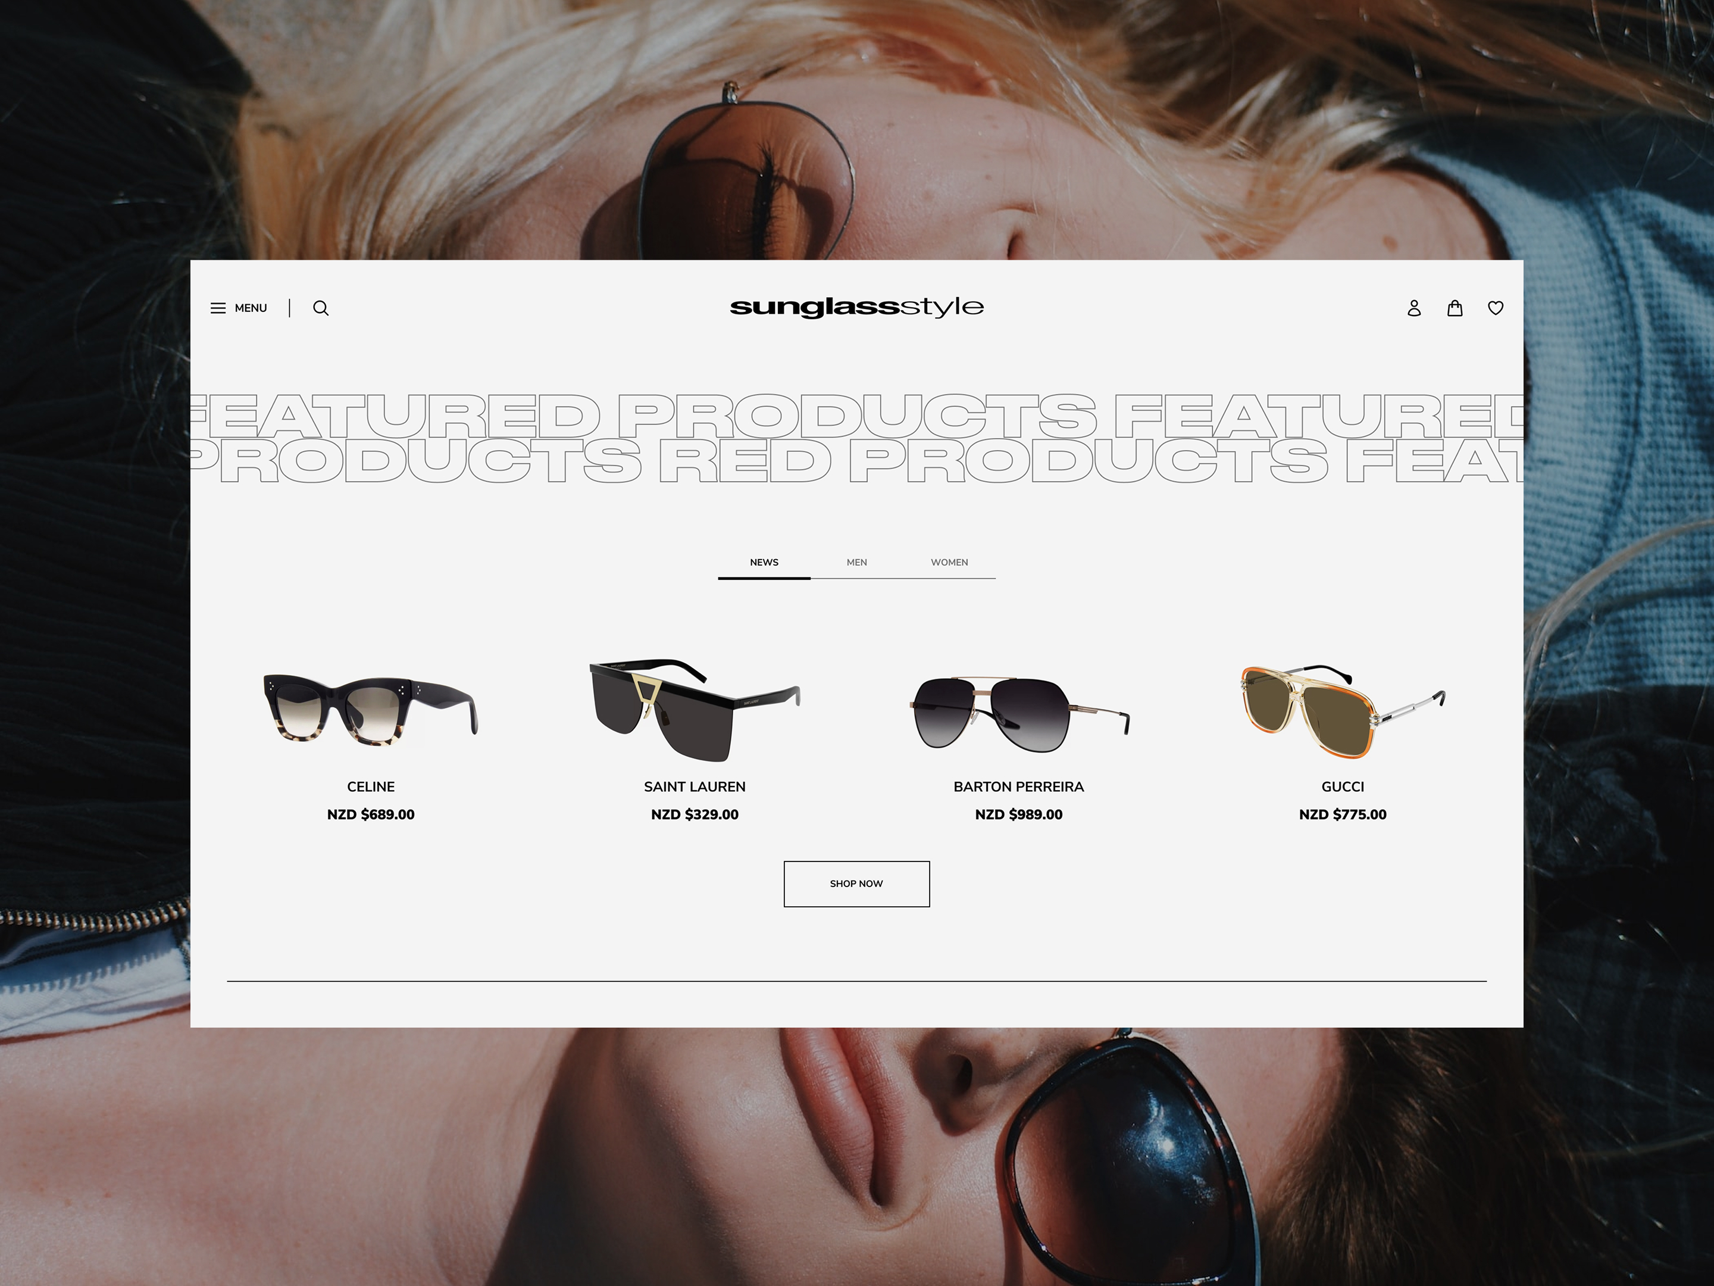This screenshot has width=1714, height=1286.
Task: Open the hamburger menu
Action: pos(218,308)
